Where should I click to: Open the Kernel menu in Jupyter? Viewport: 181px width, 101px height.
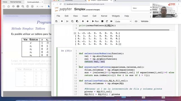pyautogui.click(x=104, y=16)
